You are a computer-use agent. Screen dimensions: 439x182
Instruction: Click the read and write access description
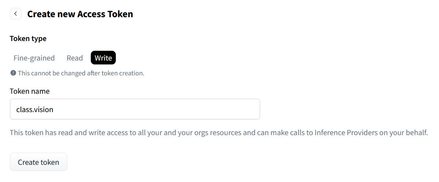pos(219,132)
